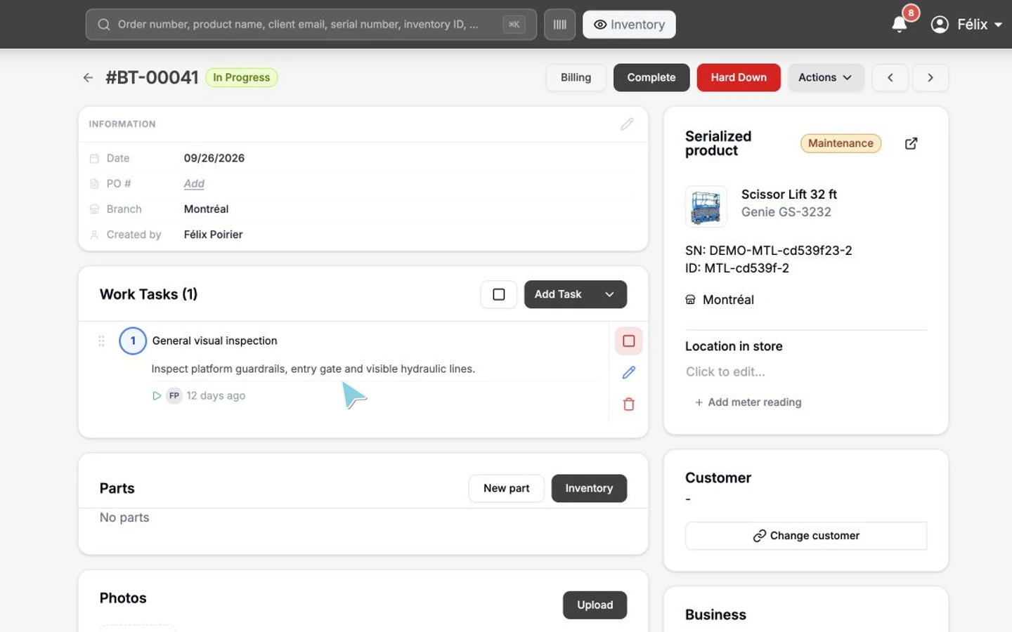Go to the previous work order
Image resolution: width=1012 pixels, height=632 pixels.
point(890,77)
